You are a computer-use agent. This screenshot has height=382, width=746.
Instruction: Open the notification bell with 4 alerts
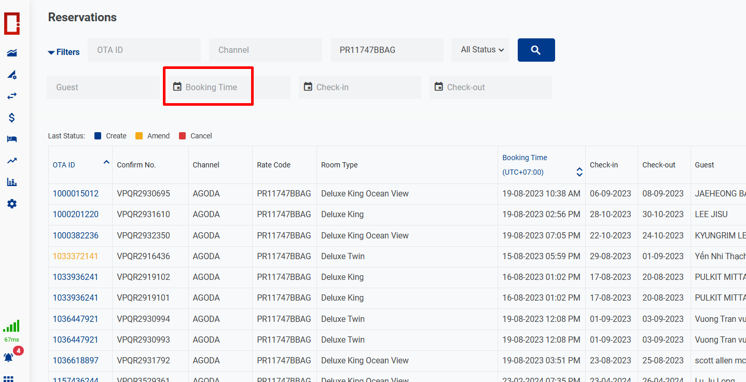tap(9, 357)
